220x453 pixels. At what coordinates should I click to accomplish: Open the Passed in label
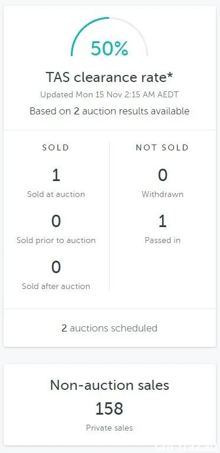click(x=163, y=241)
